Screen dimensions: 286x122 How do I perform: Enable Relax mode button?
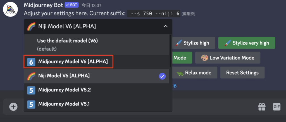[x=195, y=72]
